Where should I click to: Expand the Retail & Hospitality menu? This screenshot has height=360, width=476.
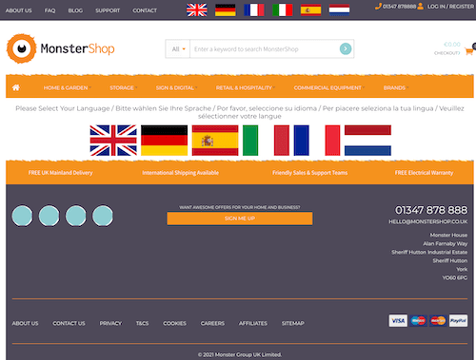tap(246, 87)
